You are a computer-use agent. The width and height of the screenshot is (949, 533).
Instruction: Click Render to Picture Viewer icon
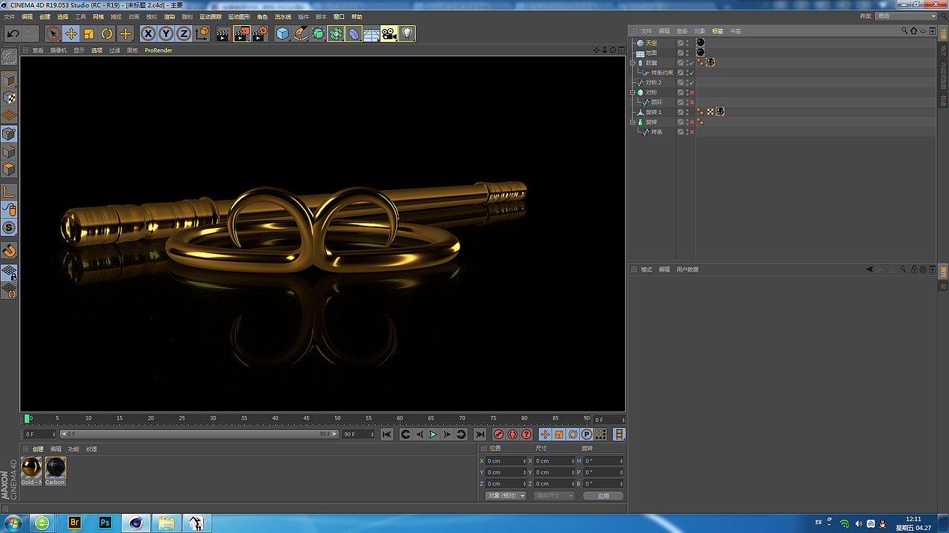pyautogui.click(x=242, y=33)
